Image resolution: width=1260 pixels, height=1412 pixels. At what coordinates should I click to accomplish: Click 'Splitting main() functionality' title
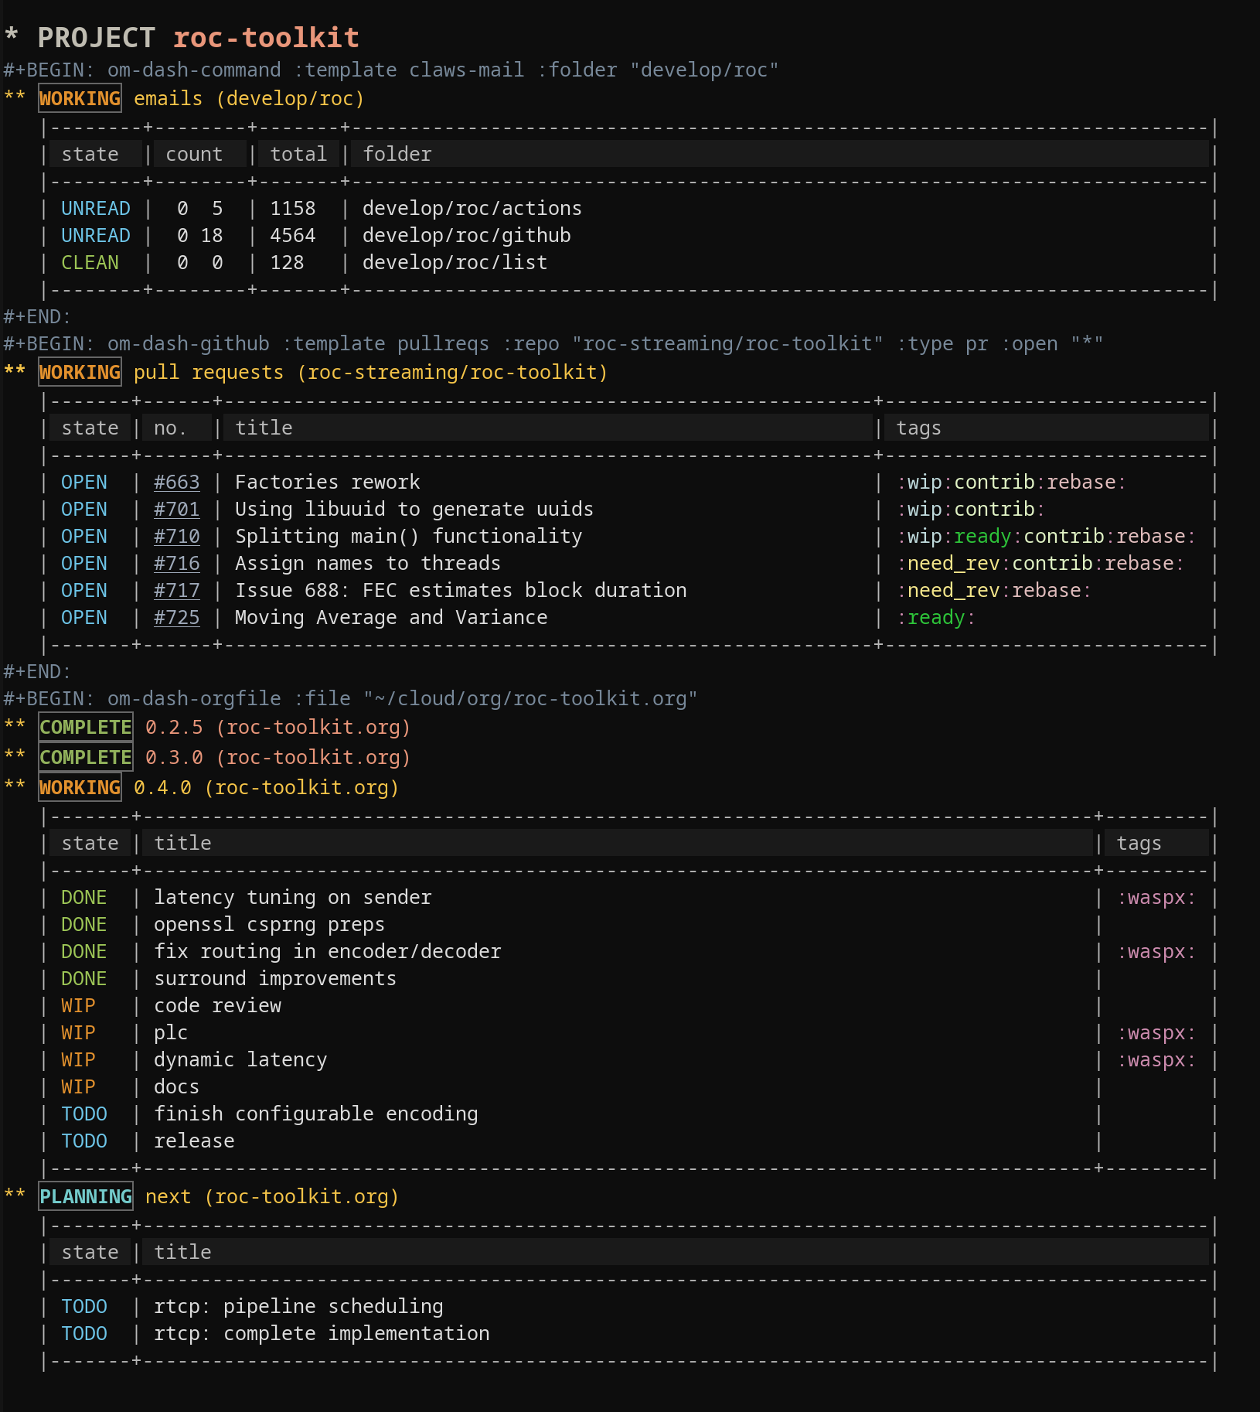point(408,537)
